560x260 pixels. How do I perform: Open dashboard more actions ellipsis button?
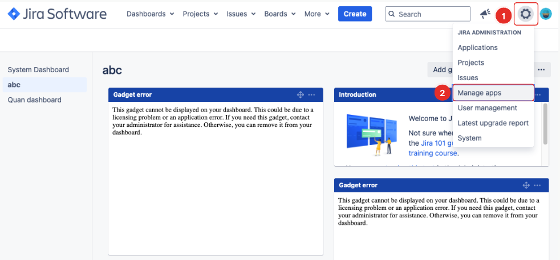point(541,69)
